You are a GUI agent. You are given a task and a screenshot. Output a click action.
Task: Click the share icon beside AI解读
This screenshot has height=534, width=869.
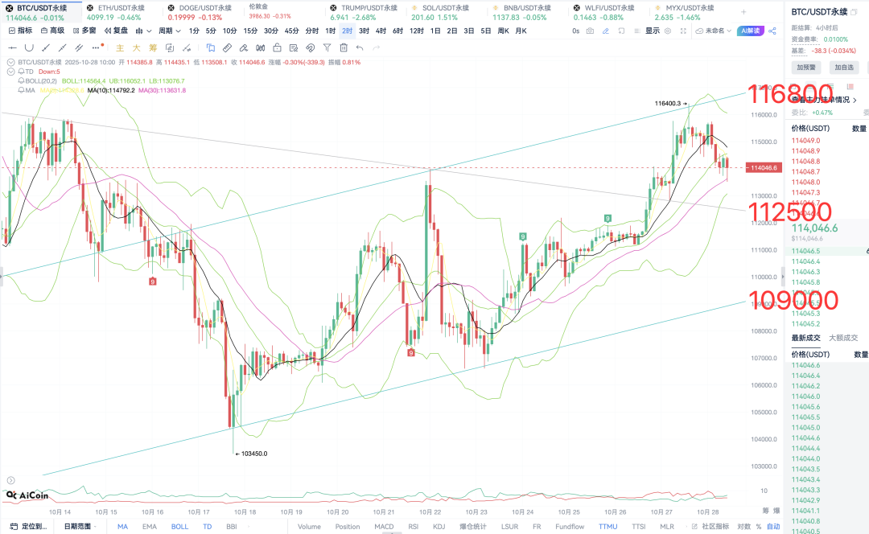(x=772, y=31)
